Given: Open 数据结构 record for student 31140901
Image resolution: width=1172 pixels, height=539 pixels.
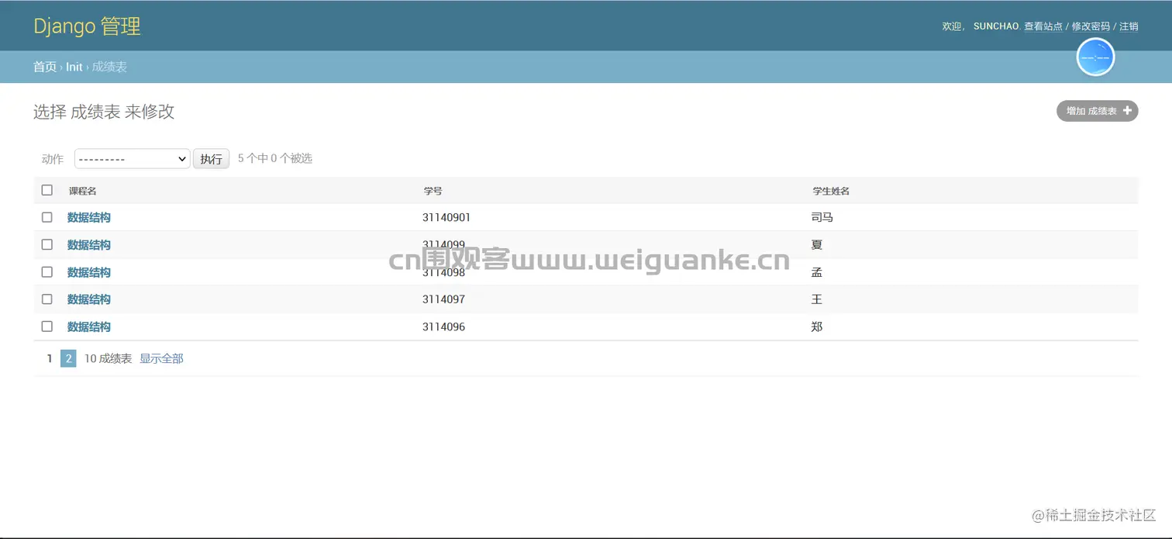Looking at the screenshot, I should coord(89,217).
